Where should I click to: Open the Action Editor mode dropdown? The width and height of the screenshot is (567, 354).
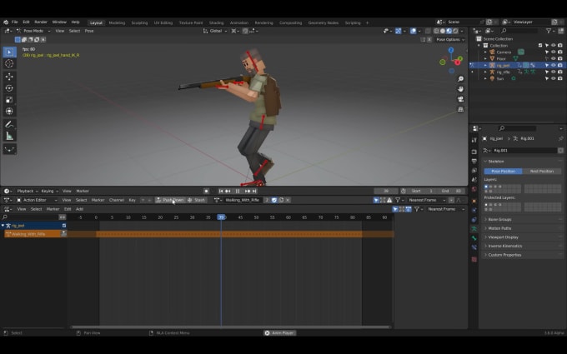(x=37, y=200)
